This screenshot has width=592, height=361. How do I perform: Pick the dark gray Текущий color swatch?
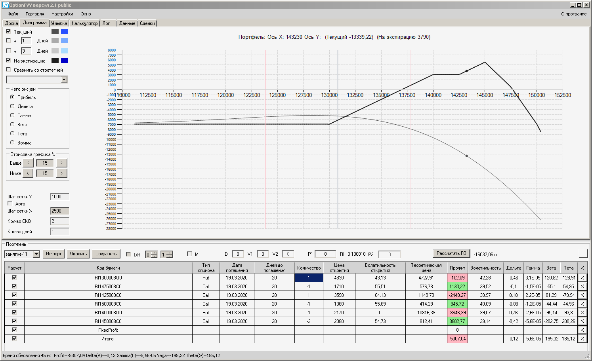[55, 32]
